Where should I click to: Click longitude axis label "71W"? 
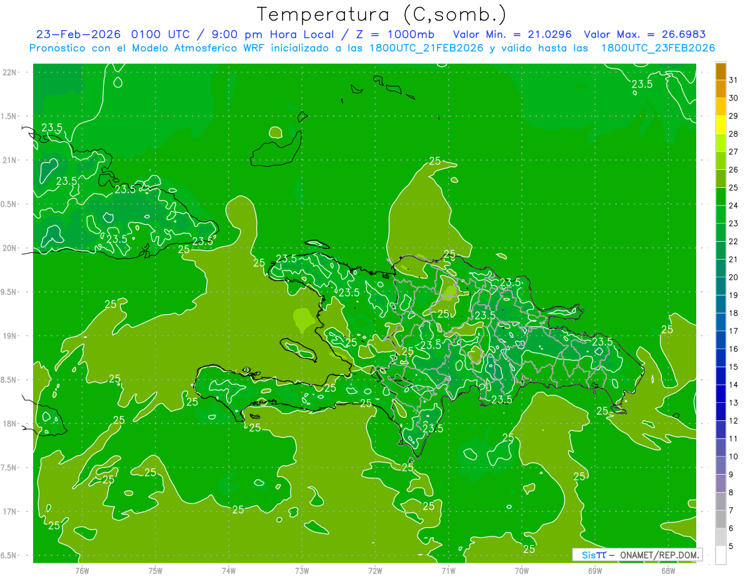pos(448,570)
